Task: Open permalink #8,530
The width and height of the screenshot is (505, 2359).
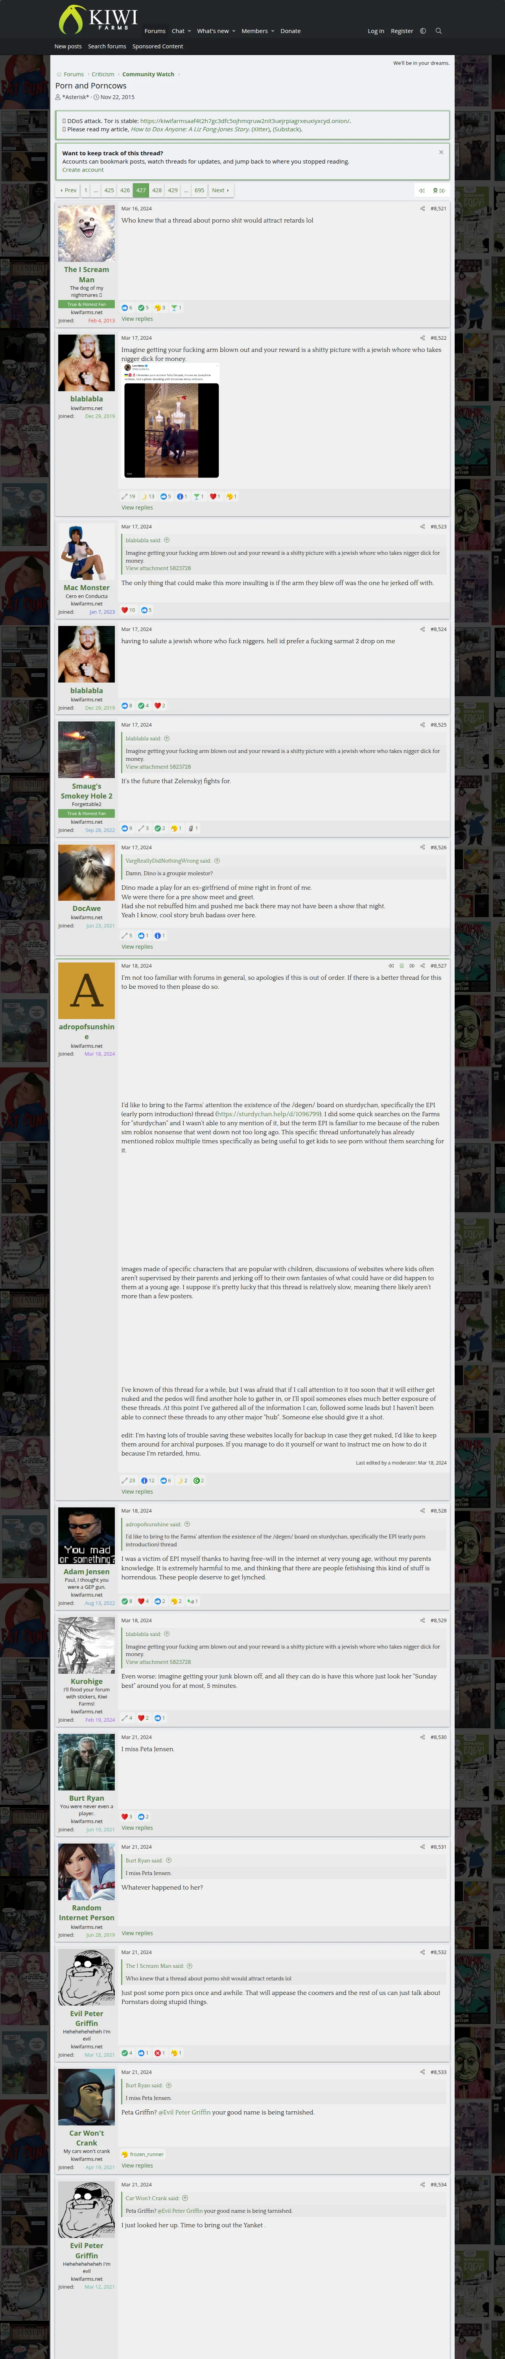Action: coord(438,1737)
